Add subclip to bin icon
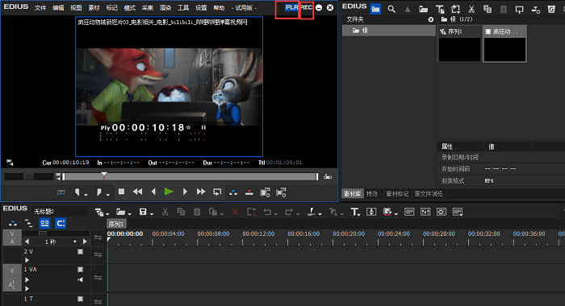Screen dimensions: 565x306 [281, 192]
